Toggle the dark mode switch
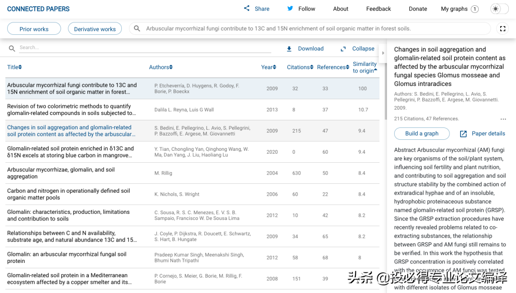Screen dimensions: 516x293 point(499,9)
